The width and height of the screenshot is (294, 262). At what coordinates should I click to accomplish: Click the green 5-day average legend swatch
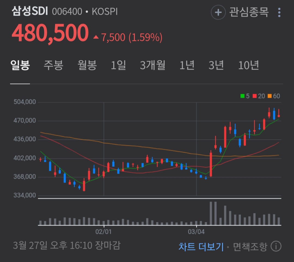[x=243, y=96]
